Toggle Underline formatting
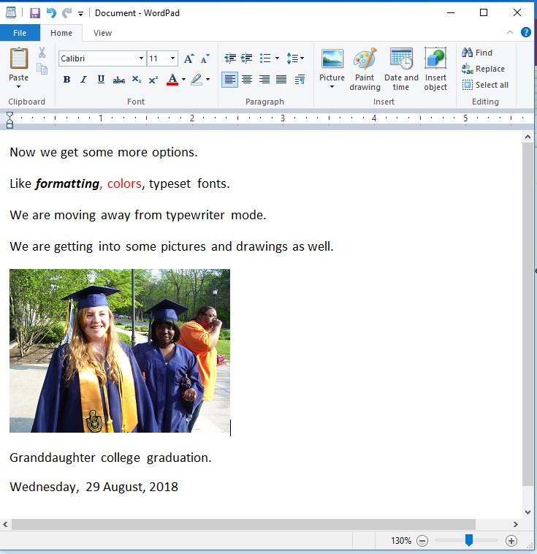 pyautogui.click(x=101, y=80)
